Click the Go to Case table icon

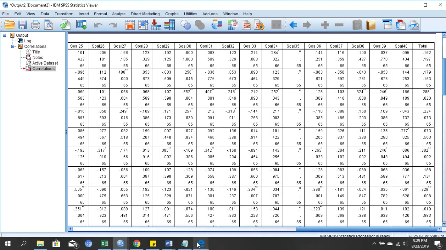143,25
